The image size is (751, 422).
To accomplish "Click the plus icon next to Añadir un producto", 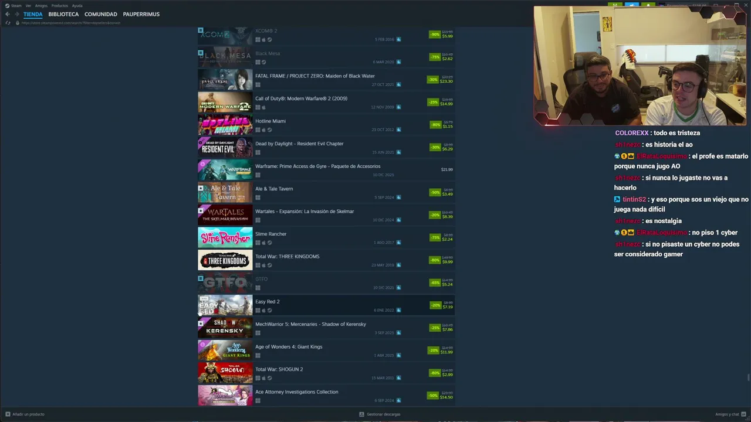I will point(8,414).
